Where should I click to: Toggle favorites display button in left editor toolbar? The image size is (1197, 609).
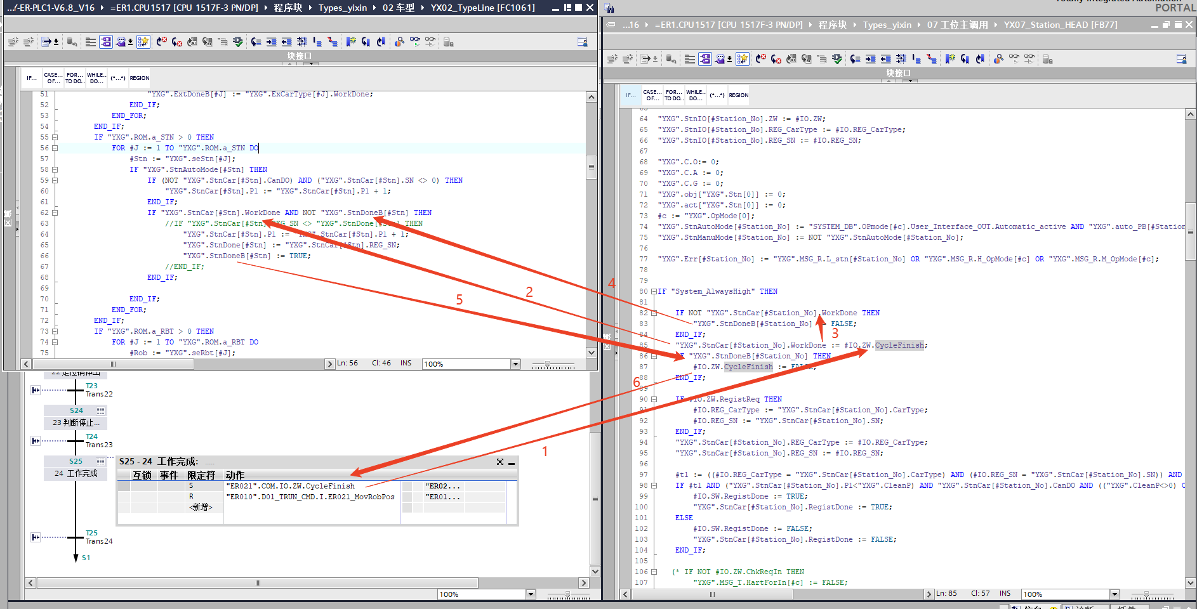click(x=143, y=42)
